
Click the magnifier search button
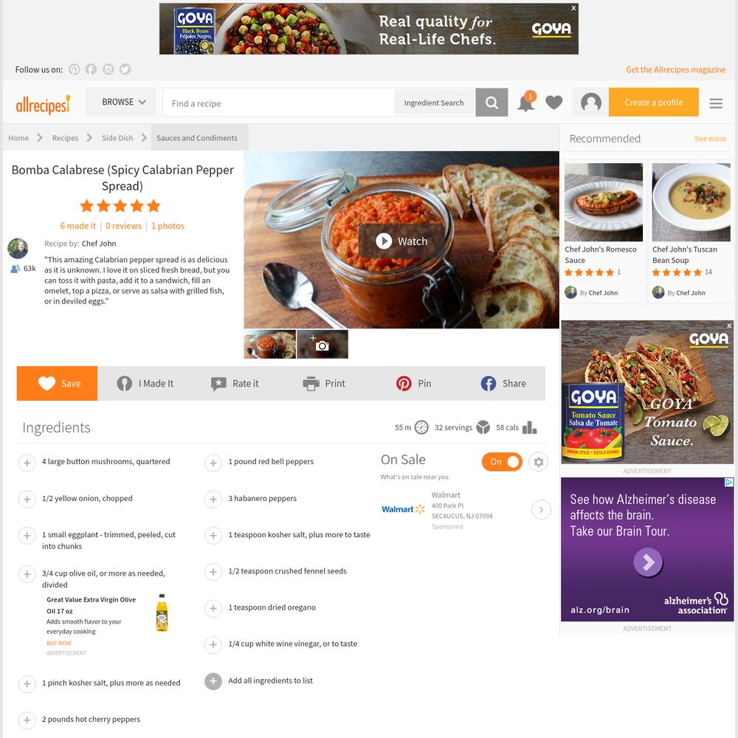tap(492, 102)
